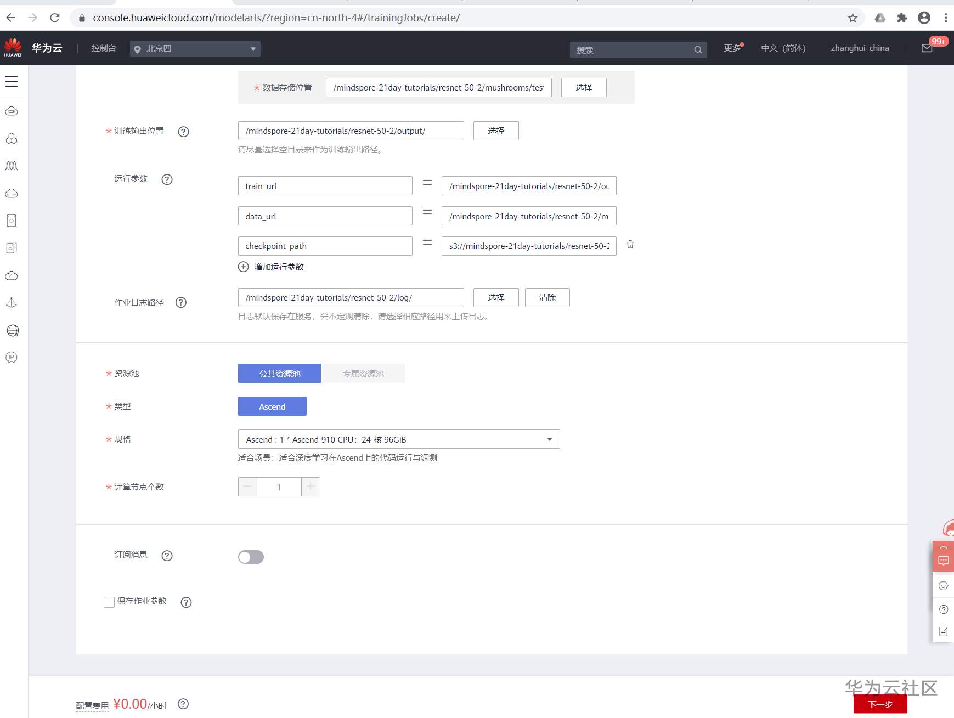Open the note-edit floating icon
The width and height of the screenshot is (954, 718).
coord(944,631)
